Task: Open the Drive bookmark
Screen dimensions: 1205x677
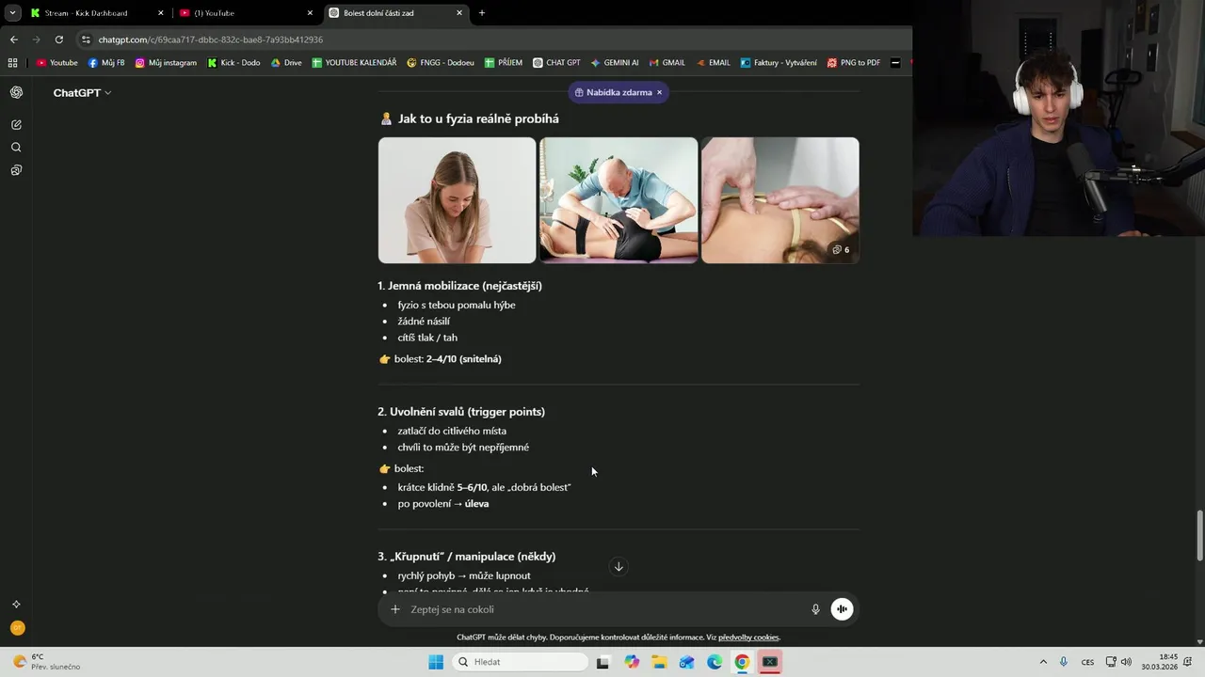Action: coord(286,63)
